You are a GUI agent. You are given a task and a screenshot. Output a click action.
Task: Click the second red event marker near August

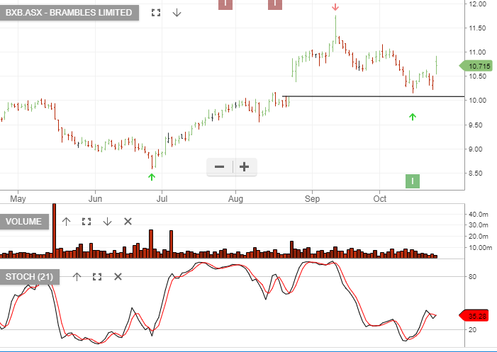275,4
